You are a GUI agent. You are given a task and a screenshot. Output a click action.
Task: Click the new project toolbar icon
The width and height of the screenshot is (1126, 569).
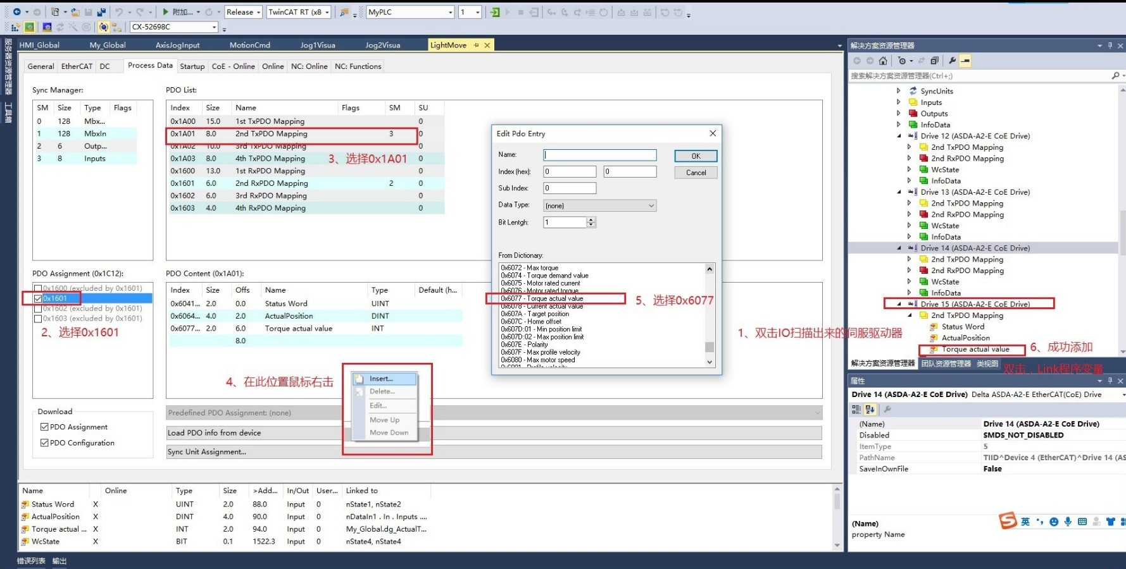coord(55,12)
